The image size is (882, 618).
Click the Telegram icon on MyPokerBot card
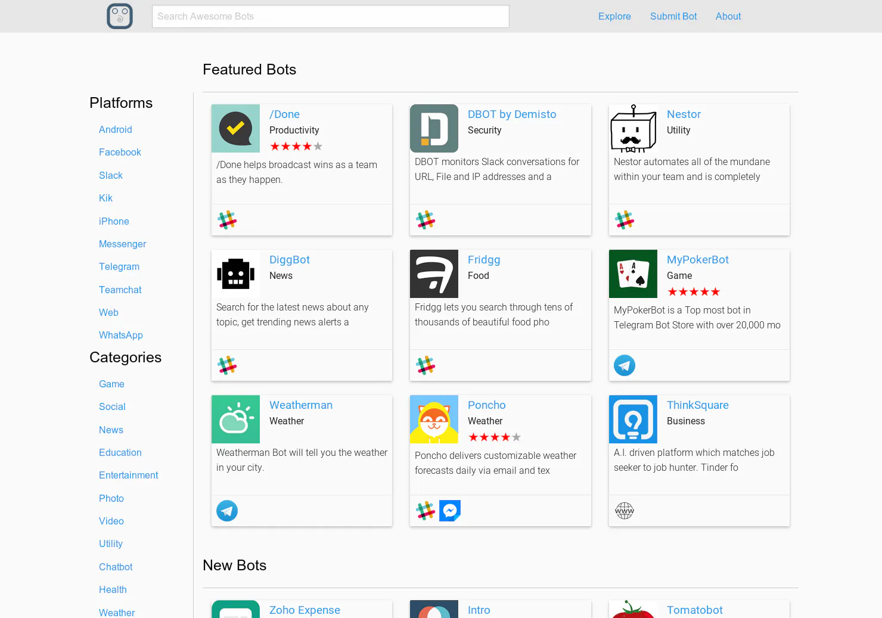[x=625, y=365]
